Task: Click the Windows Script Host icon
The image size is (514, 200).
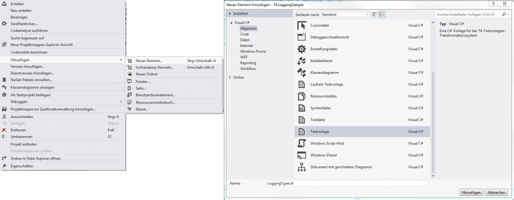Action: (x=302, y=143)
